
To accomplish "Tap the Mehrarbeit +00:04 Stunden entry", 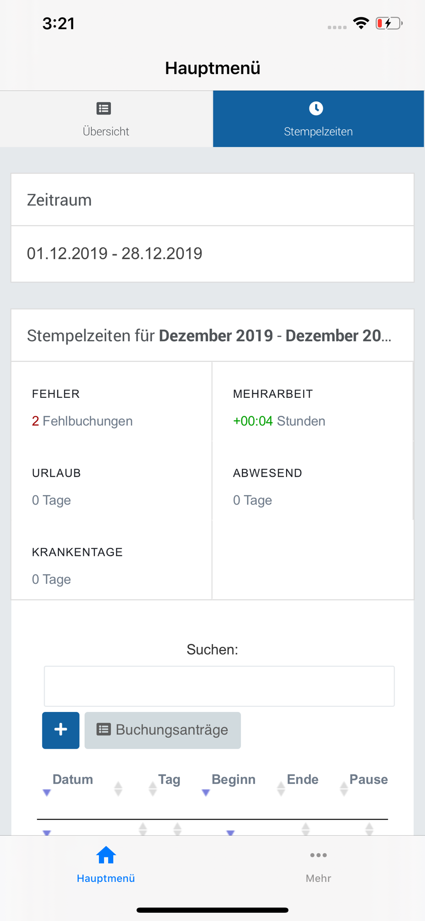I will pyautogui.click(x=279, y=421).
